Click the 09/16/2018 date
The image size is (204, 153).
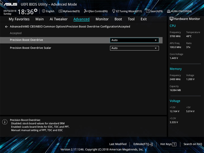click(10, 11)
